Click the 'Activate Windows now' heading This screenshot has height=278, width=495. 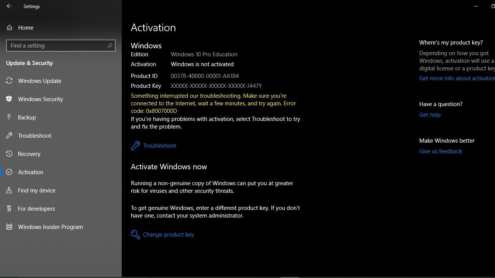click(169, 167)
